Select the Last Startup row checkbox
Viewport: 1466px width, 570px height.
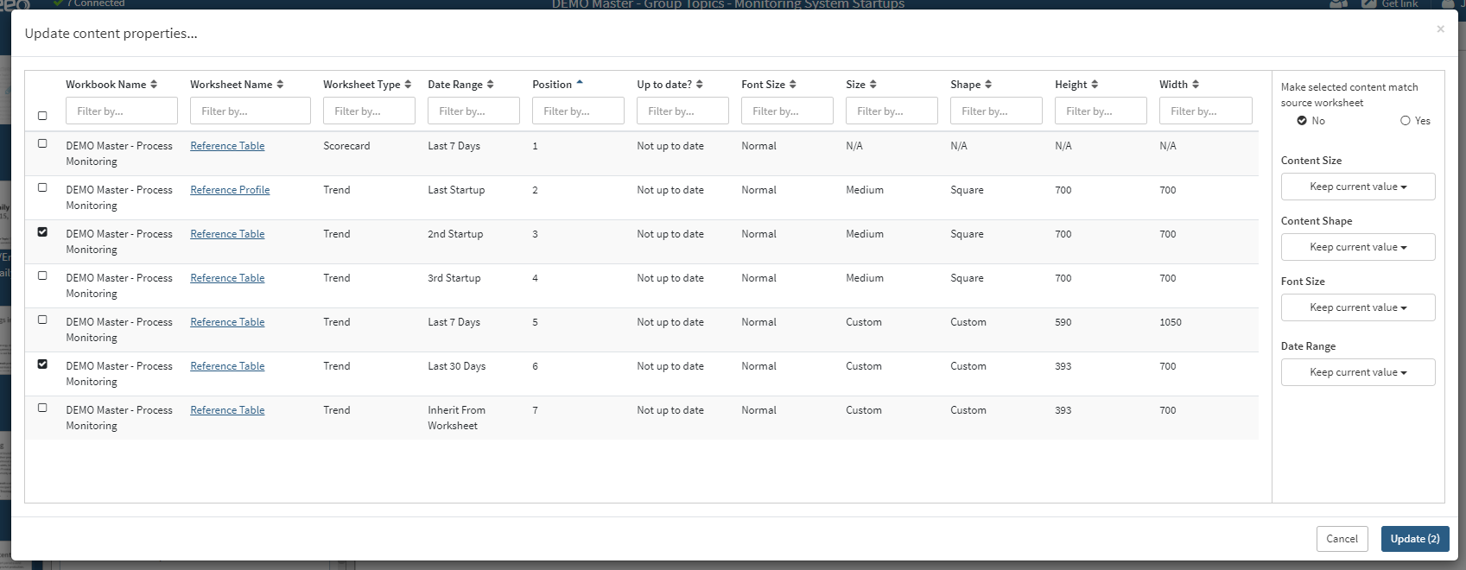(x=42, y=187)
